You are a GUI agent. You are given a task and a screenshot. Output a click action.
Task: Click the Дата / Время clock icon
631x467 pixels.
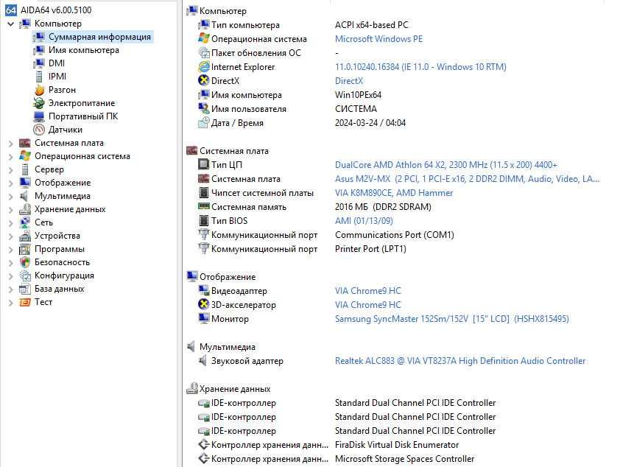[204, 122]
